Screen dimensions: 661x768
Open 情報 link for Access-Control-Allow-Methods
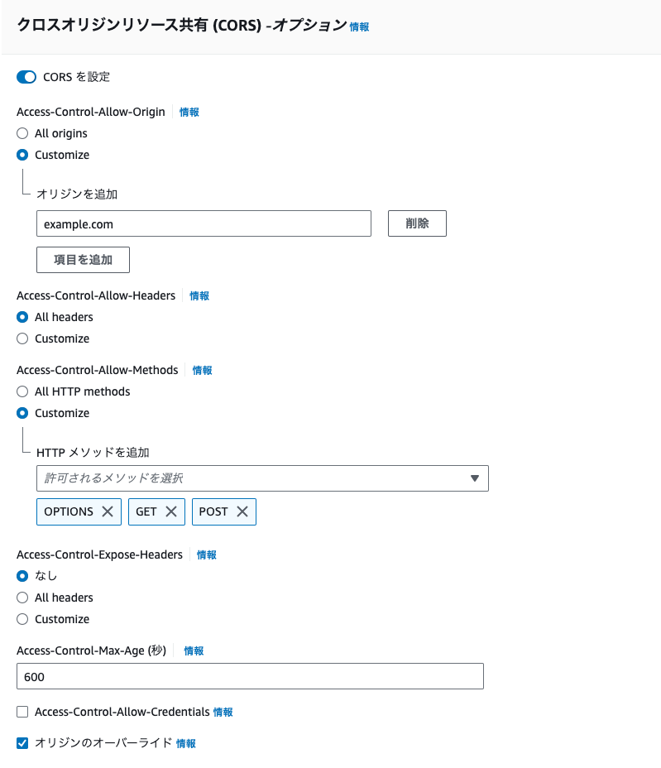click(x=202, y=370)
